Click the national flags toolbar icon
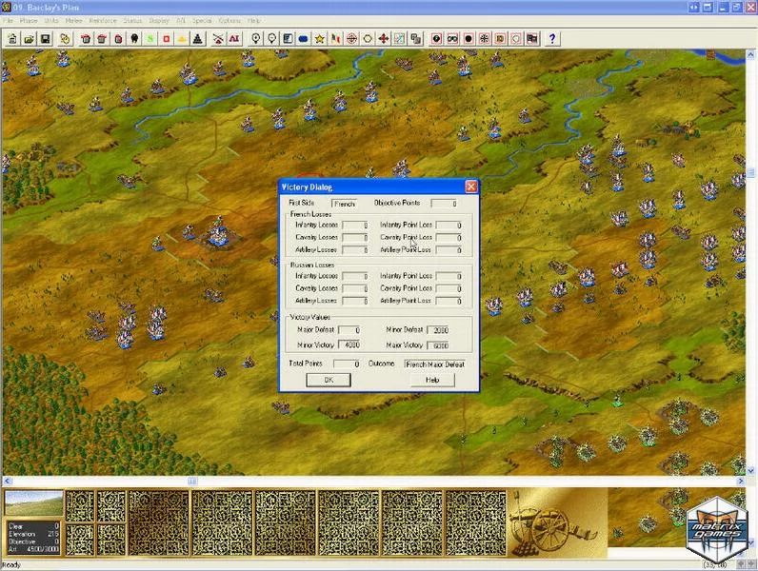 pos(335,39)
